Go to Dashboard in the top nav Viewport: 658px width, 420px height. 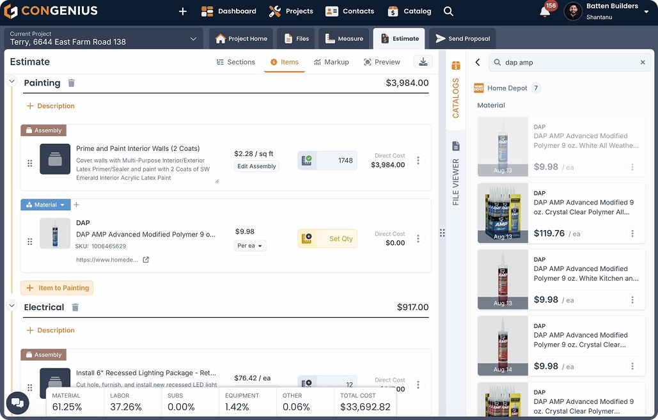point(229,12)
